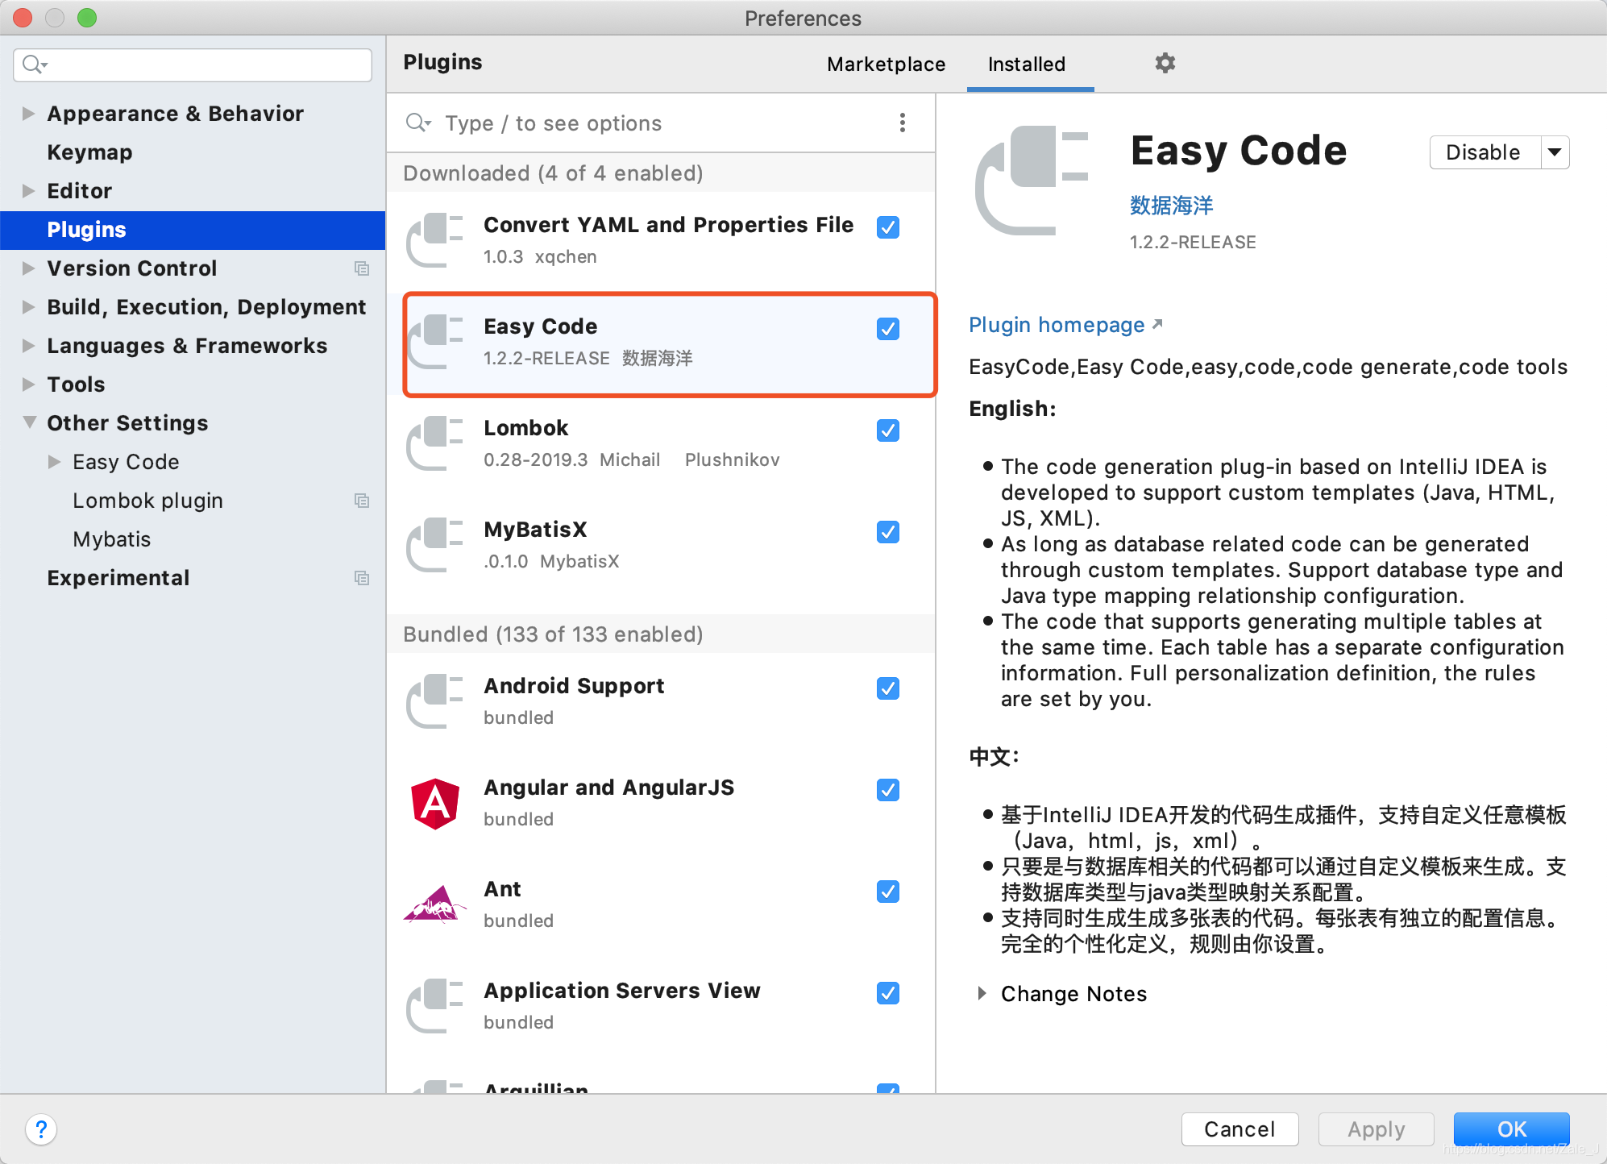Click the Application Servers View plugin icon

pyautogui.click(x=435, y=1005)
